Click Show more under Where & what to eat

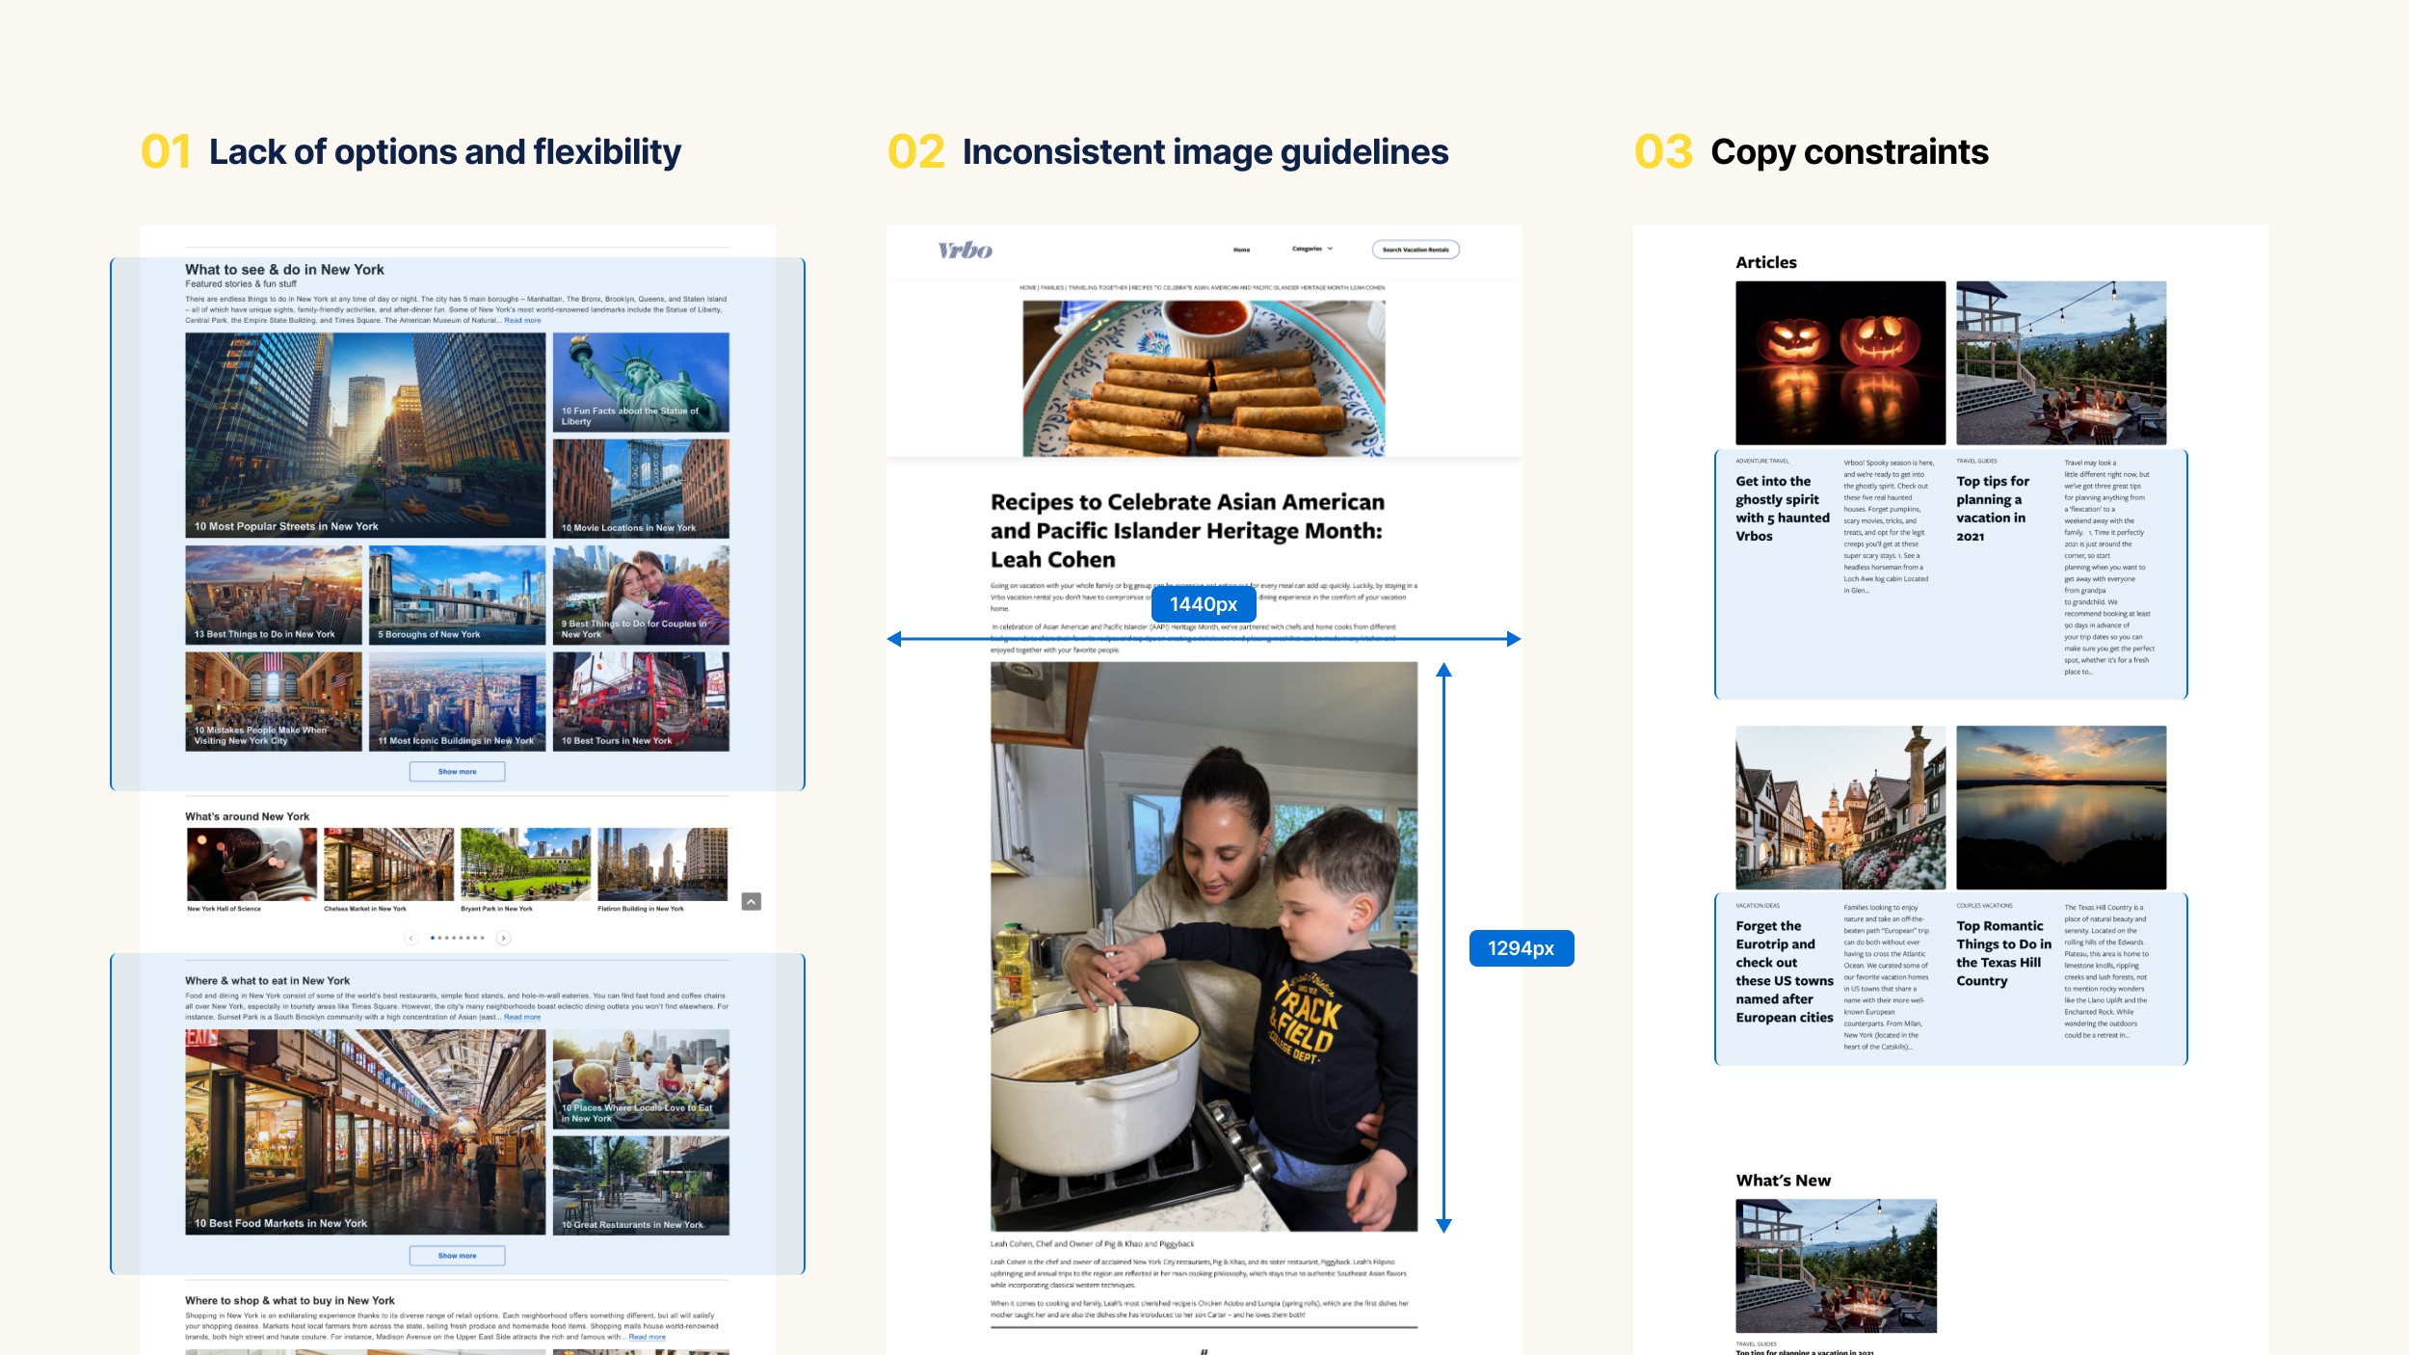click(457, 1256)
